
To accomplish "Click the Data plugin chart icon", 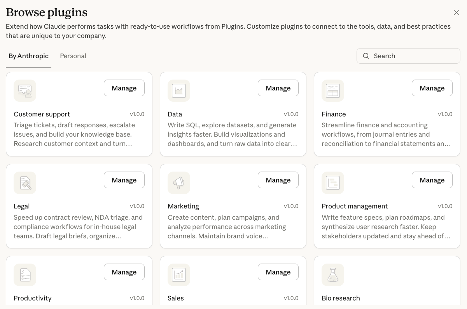I will coord(179,90).
